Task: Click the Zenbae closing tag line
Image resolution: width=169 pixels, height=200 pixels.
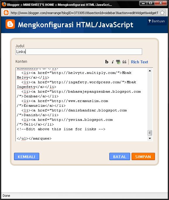Action: coord(38,96)
